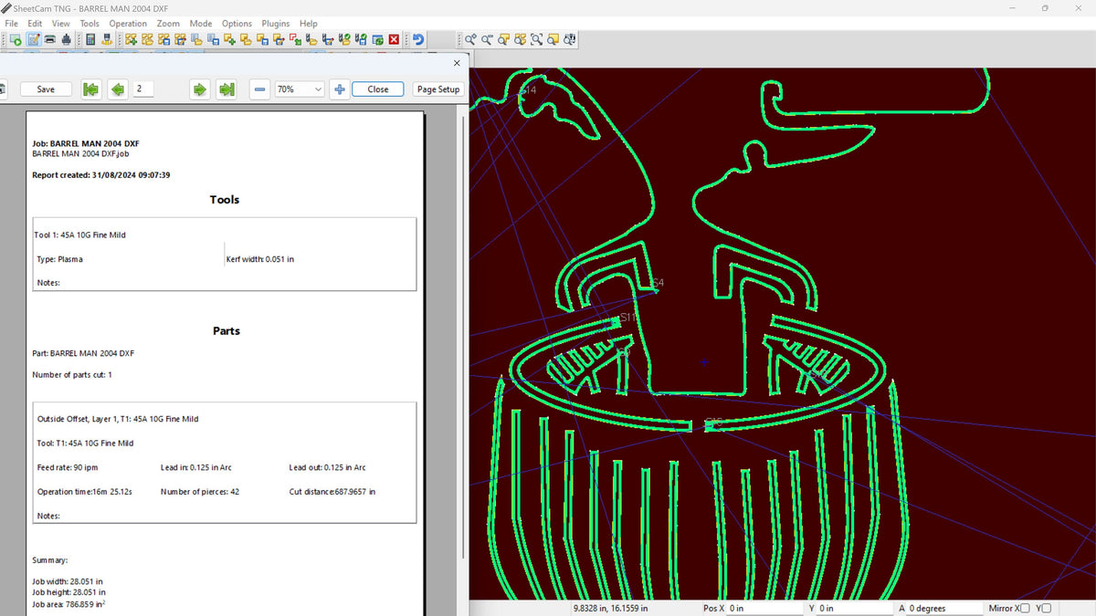Click the S11 start point label on canvas
The width and height of the screenshot is (1096, 616).
[x=628, y=318]
